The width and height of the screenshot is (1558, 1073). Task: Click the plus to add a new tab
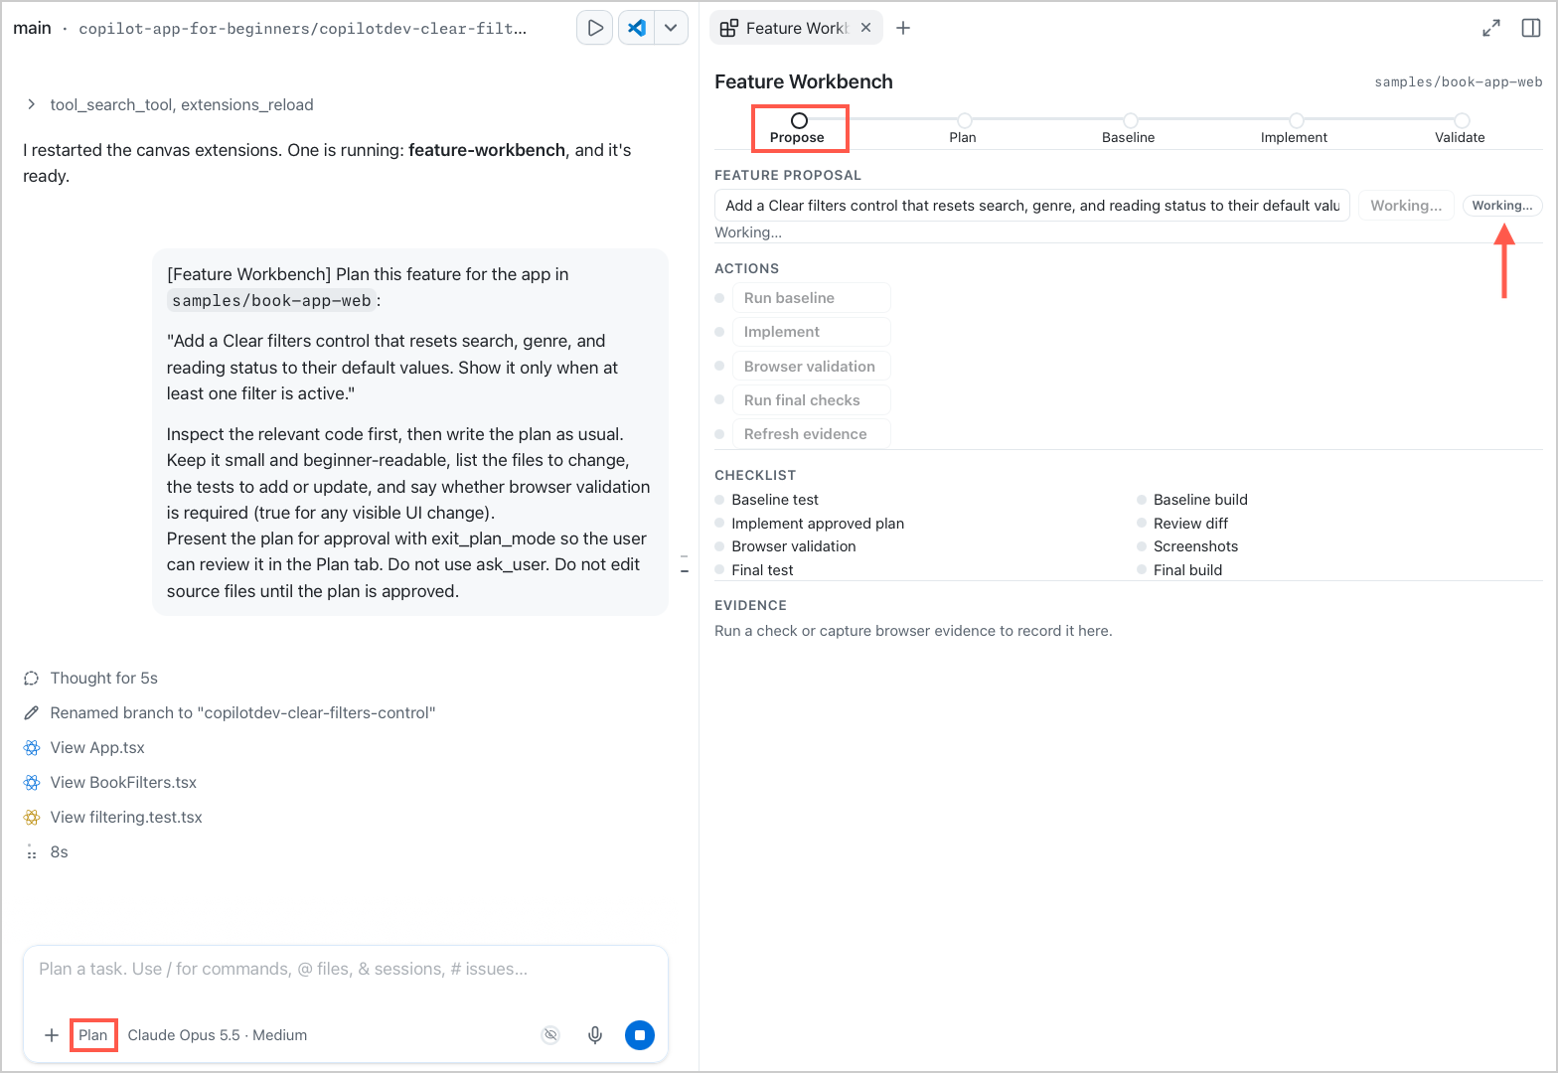[x=903, y=28]
